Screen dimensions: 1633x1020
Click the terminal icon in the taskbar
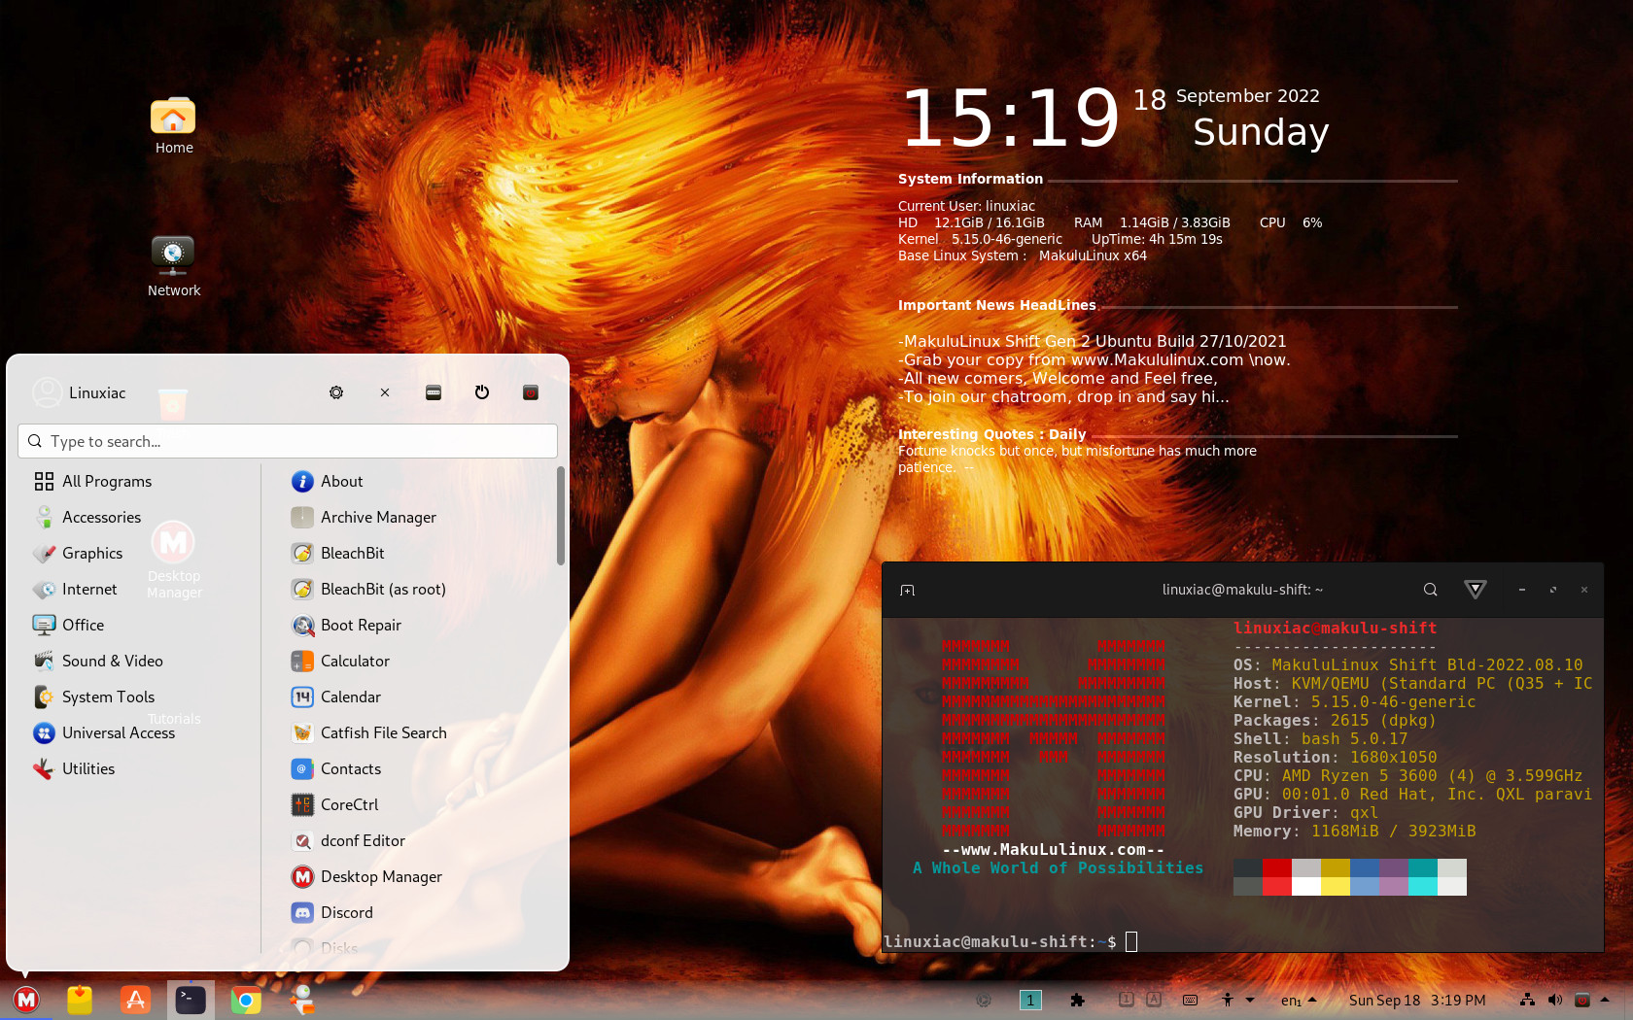[191, 1000]
